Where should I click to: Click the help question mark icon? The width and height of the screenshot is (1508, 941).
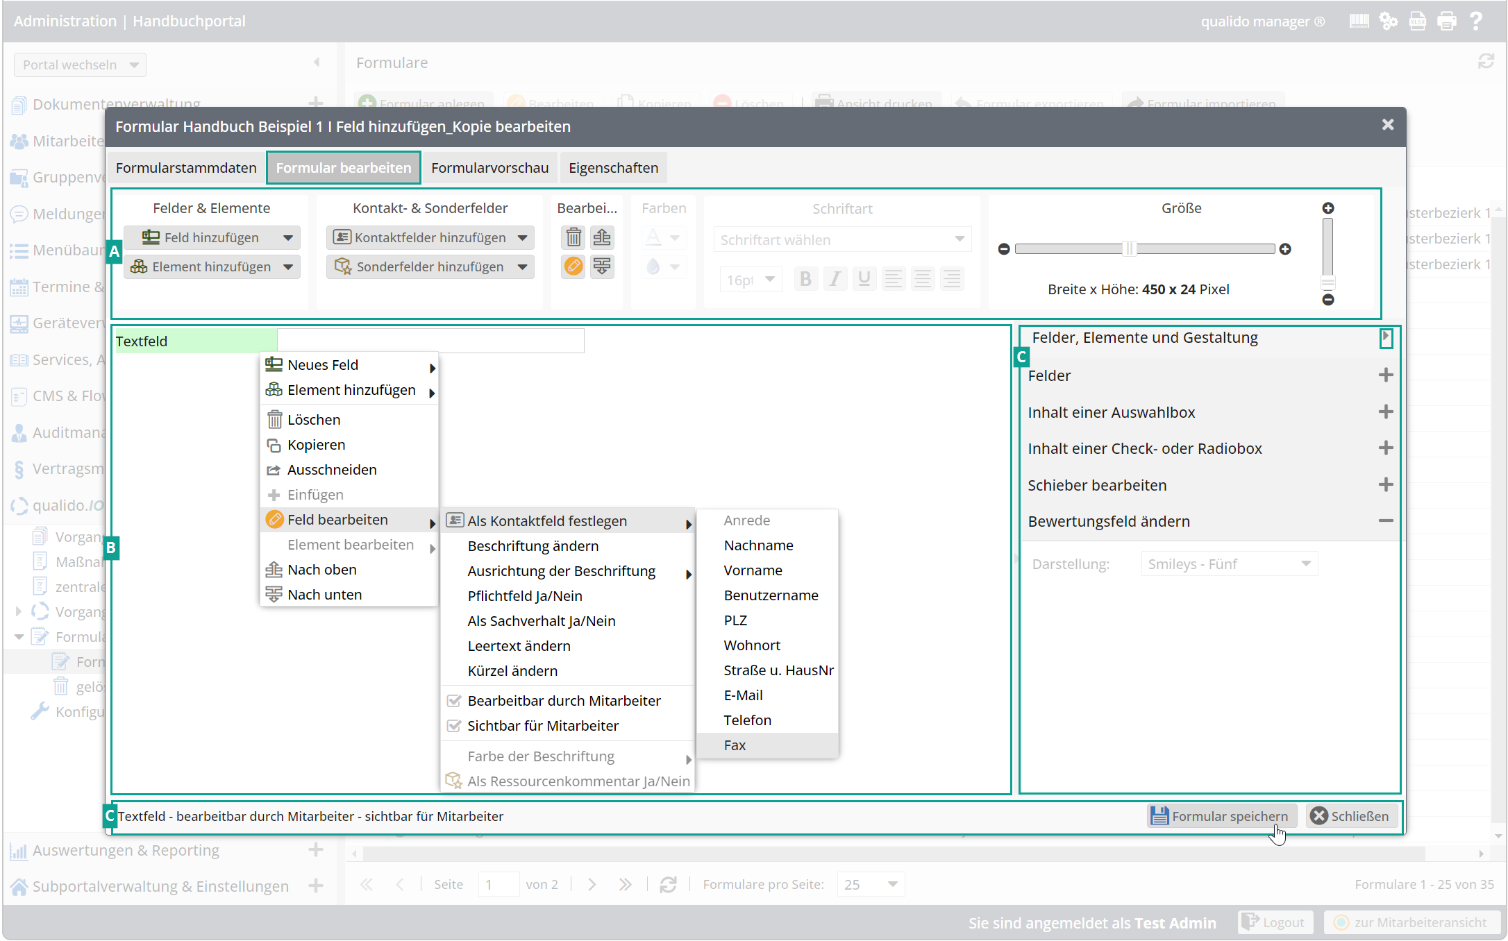(1476, 21)
